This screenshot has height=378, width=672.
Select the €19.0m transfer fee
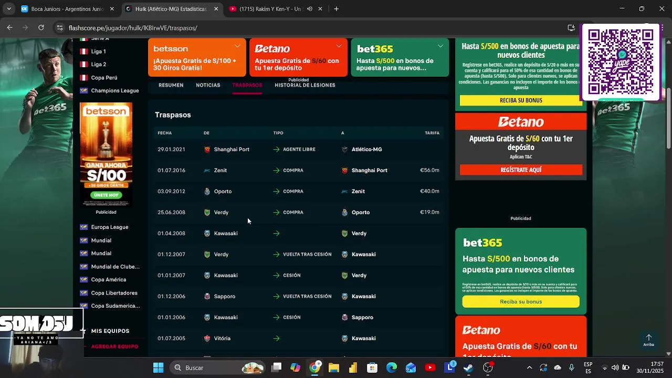[x=429, y=212]
